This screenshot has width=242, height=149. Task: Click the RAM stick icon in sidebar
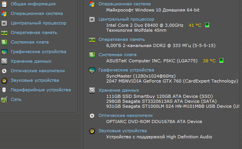(4, 33)
